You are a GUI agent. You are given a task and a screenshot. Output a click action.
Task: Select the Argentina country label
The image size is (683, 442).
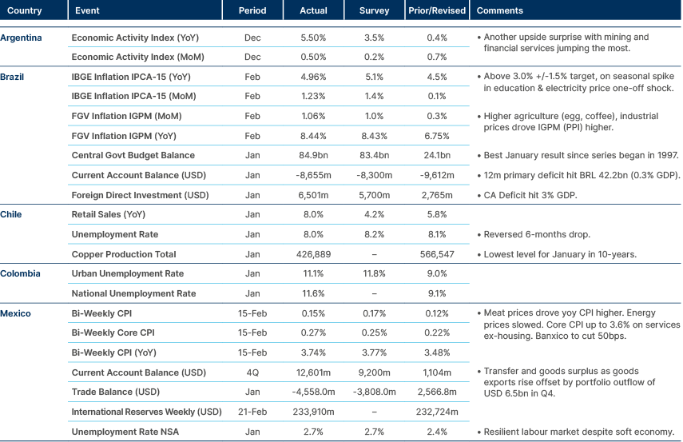coord(22,38)
